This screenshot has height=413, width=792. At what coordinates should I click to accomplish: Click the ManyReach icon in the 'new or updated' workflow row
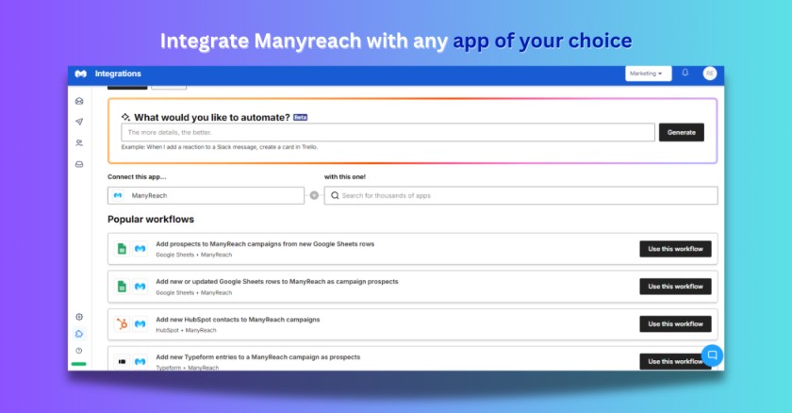(x=140, y=287)
